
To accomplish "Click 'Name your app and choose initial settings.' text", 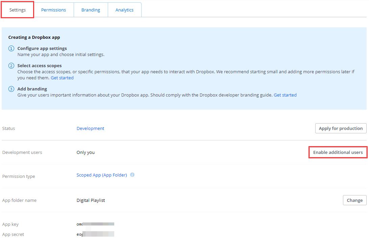I will click(x=61, y=55).
